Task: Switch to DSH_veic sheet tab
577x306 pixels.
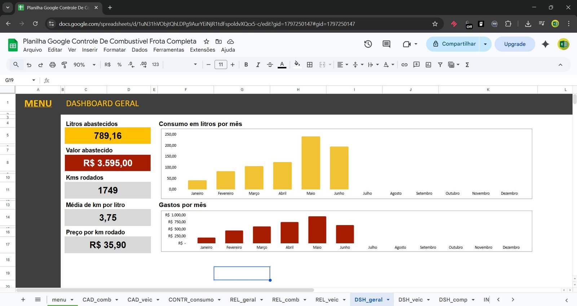Action: [410, 300]
